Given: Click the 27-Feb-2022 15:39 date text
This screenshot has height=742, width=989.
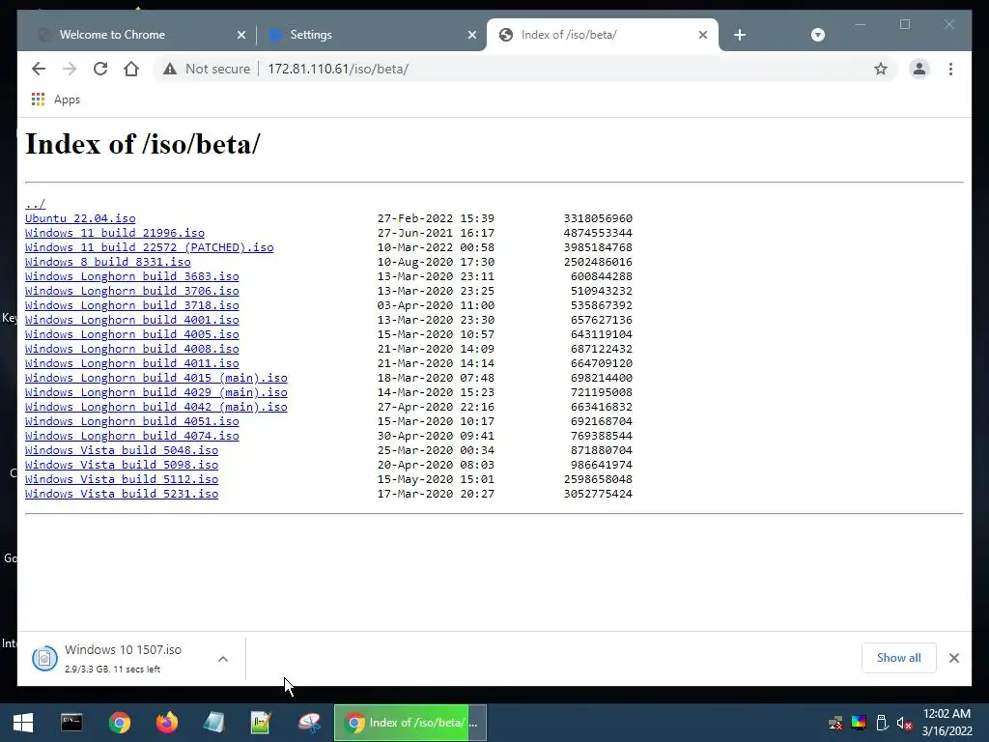Looking at the screenshot, I should point(436,218).
